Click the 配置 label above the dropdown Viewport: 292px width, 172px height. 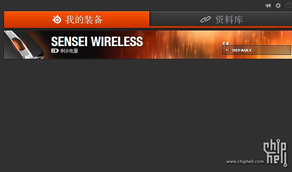pyautogui.click(x=226, y=44)
